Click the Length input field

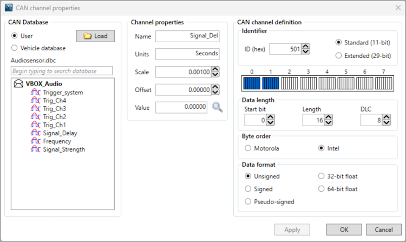coord(313,120)
